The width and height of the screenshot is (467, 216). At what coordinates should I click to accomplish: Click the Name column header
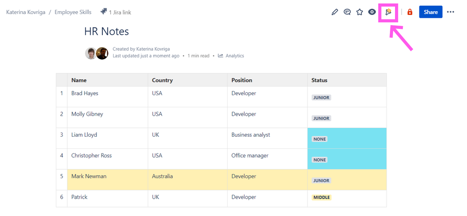[79, 80]
